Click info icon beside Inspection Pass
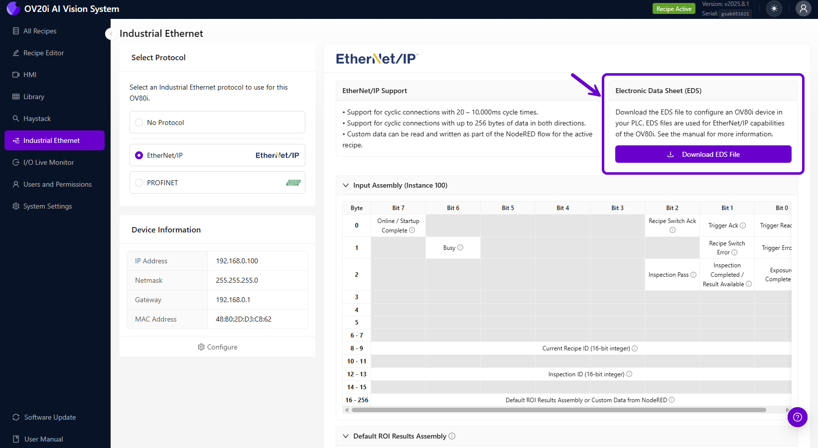The width and height of the screenshot is (818, 448). (693, 275)
